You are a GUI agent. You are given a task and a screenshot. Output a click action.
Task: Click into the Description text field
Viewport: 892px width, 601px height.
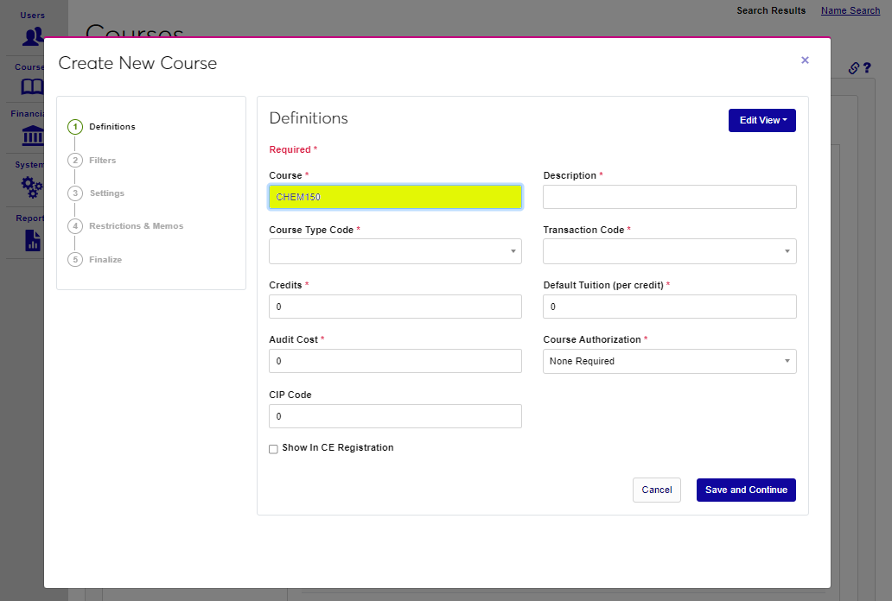[x=669, y=197]
